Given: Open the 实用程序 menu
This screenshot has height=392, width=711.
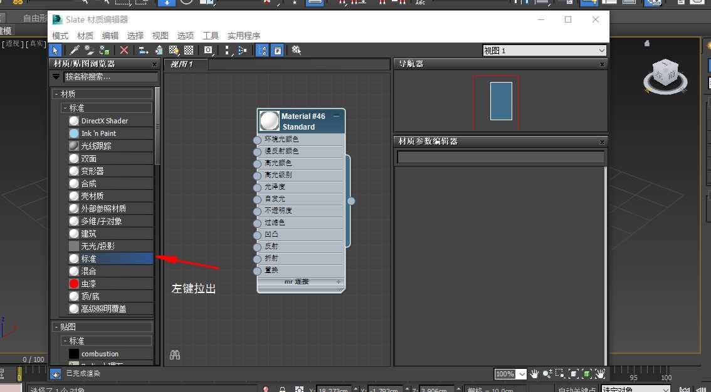Looking at the screenshot, I should click(x=243, y=35).
